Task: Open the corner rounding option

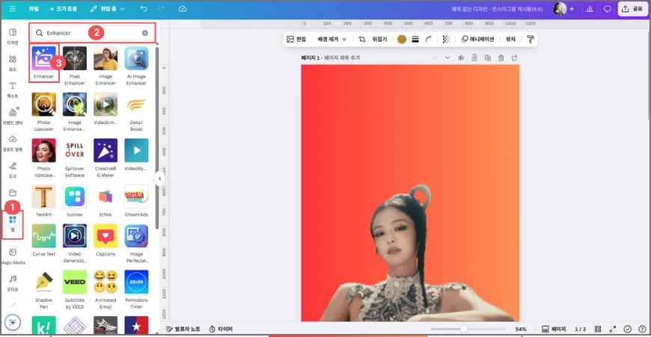Action: coord(429,39)
